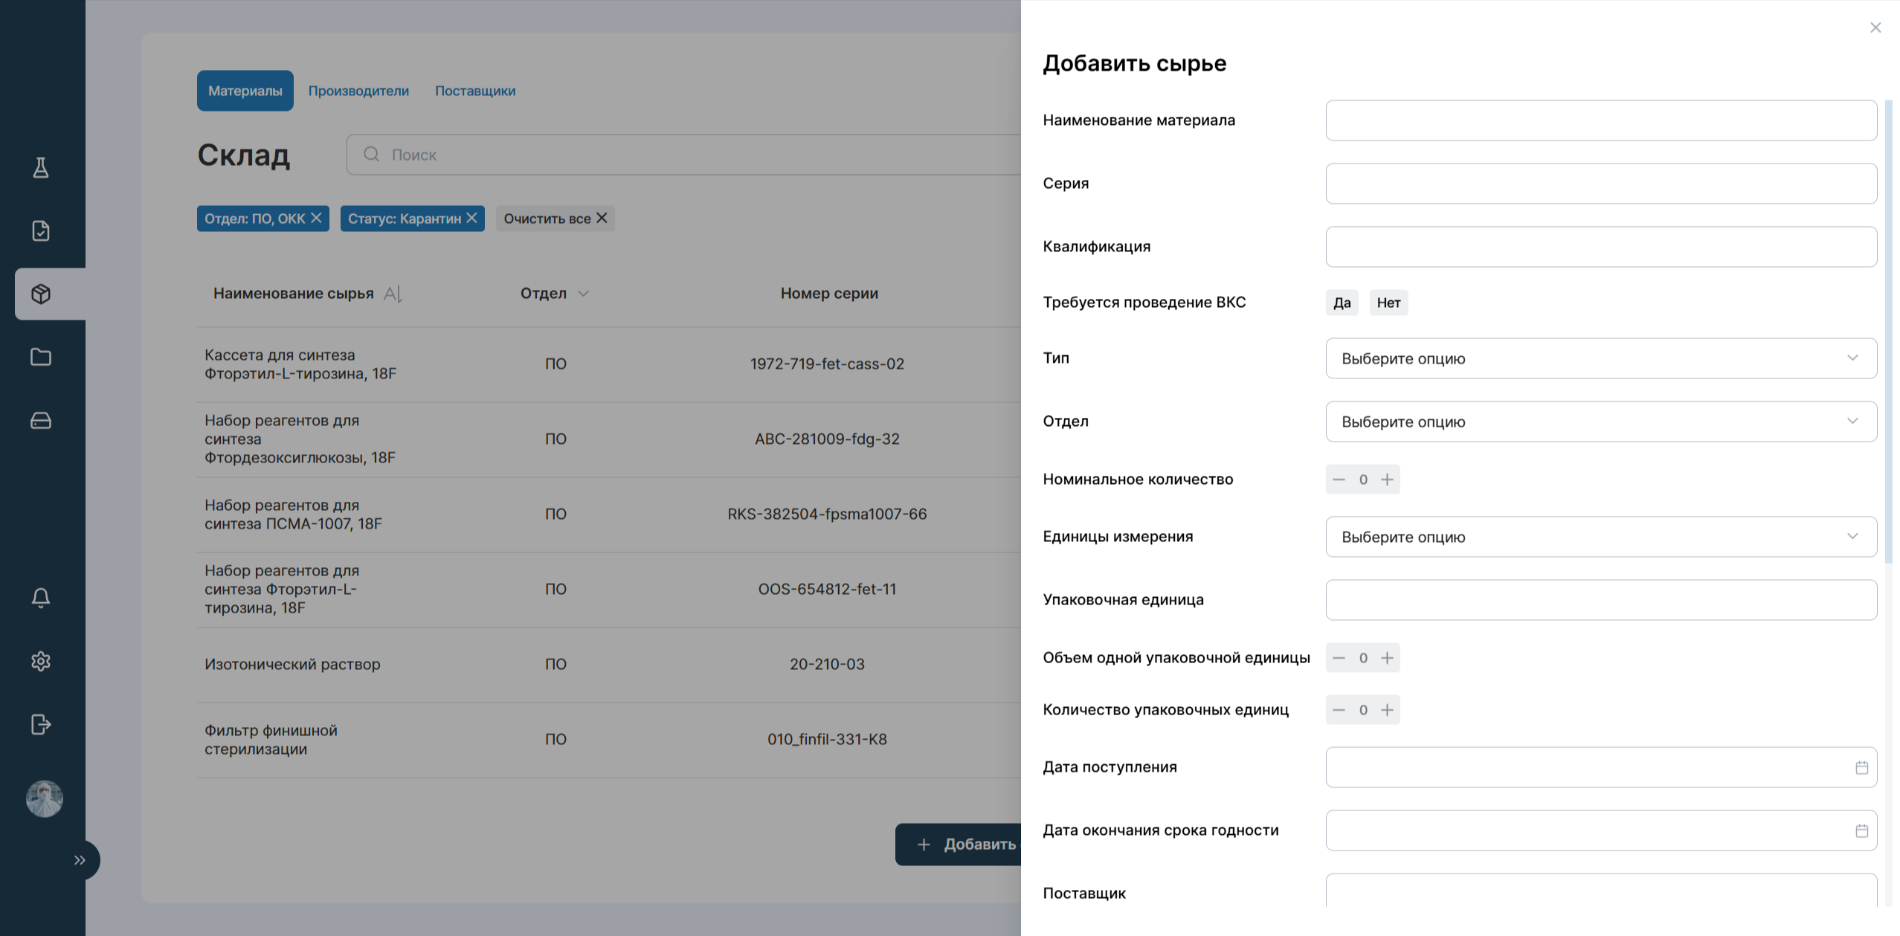The height and width of the screenshot is (936, 1900).
Task: Click the logout icon in sidebar
Action: tap(41, 724)
